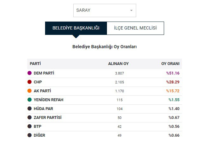Screen dimensions: 219x150
Task: Switch to the İLÇE GENEL MECLİSİ tab
Action: point(135,28)
